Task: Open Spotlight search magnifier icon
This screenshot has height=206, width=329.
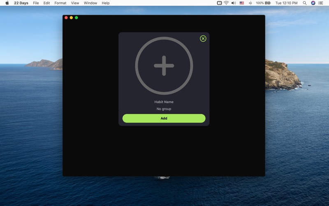Action: click(x=304, y=3)
